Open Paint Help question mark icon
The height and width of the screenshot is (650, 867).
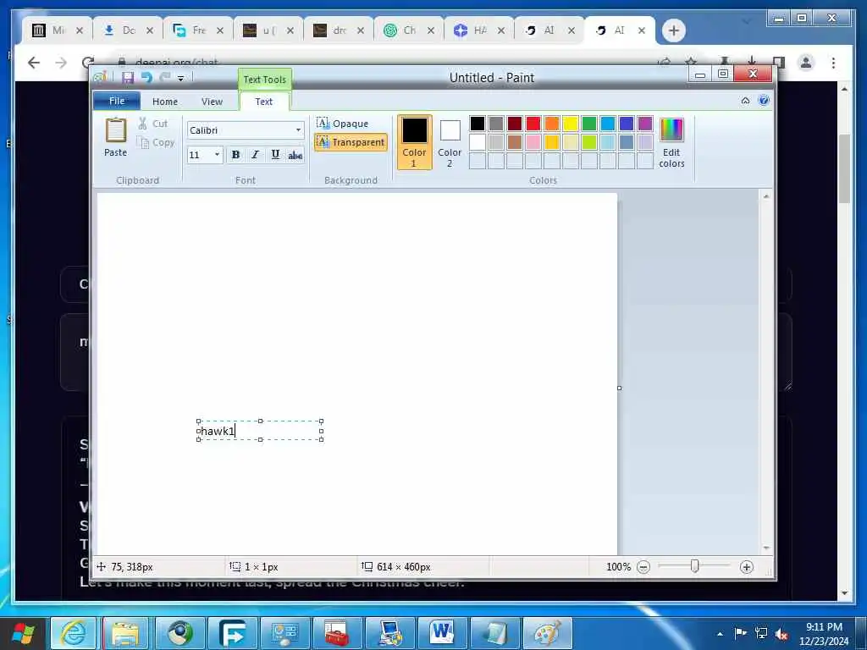(x=764, y=101)
